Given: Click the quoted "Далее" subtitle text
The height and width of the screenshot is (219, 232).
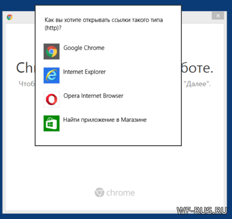Looking at the screenshot, I should click(197, 84).
